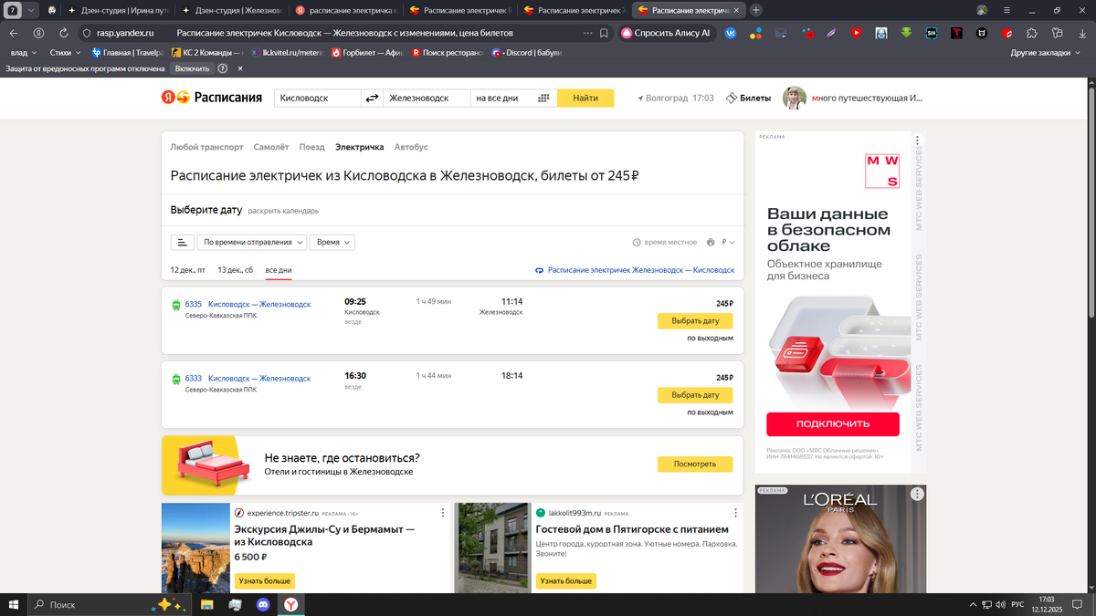
Task: Switch to the 13 дек., сб date tab
Action: (x=236, y=270)
